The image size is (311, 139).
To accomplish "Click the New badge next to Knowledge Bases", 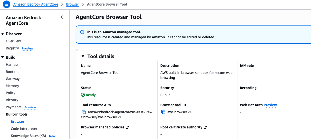I will [x=52, y=136].
